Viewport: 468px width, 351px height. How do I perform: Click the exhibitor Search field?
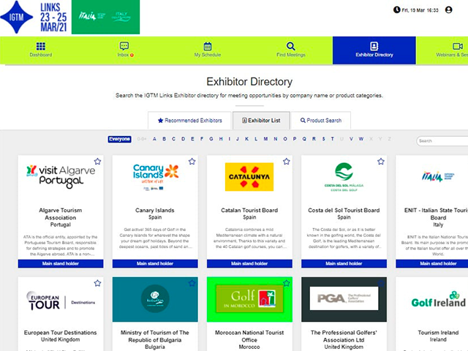[442, 141]
